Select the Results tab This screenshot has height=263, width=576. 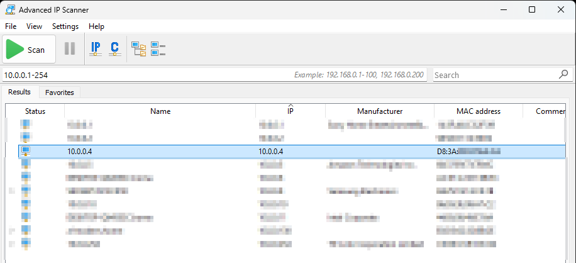click(x=19, y=92)
